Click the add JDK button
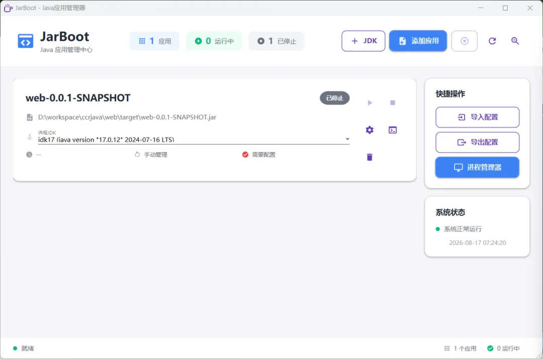This screenshot has height=359, width=543. (x=364, y=41)
